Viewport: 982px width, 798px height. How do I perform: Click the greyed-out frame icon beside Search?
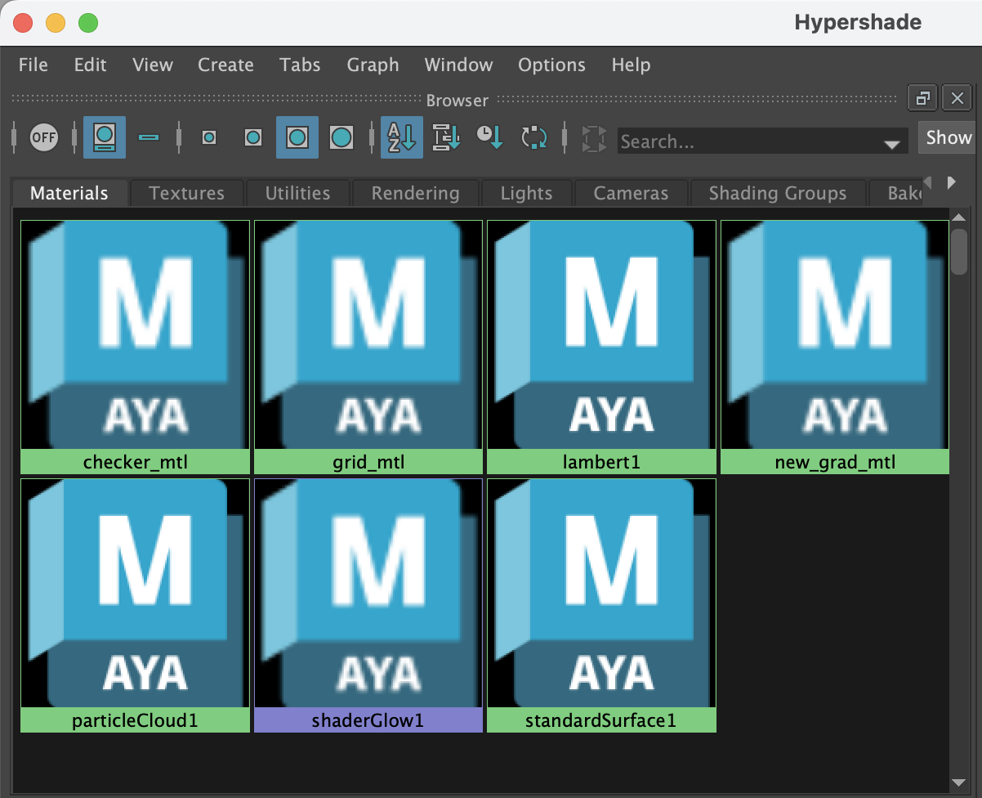[x=594, y=139]
